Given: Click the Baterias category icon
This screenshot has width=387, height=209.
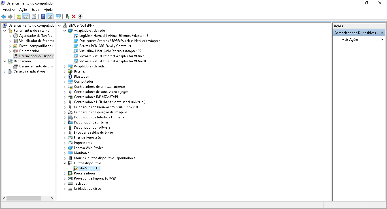Looking at the screenshot, I should point(70,71).
